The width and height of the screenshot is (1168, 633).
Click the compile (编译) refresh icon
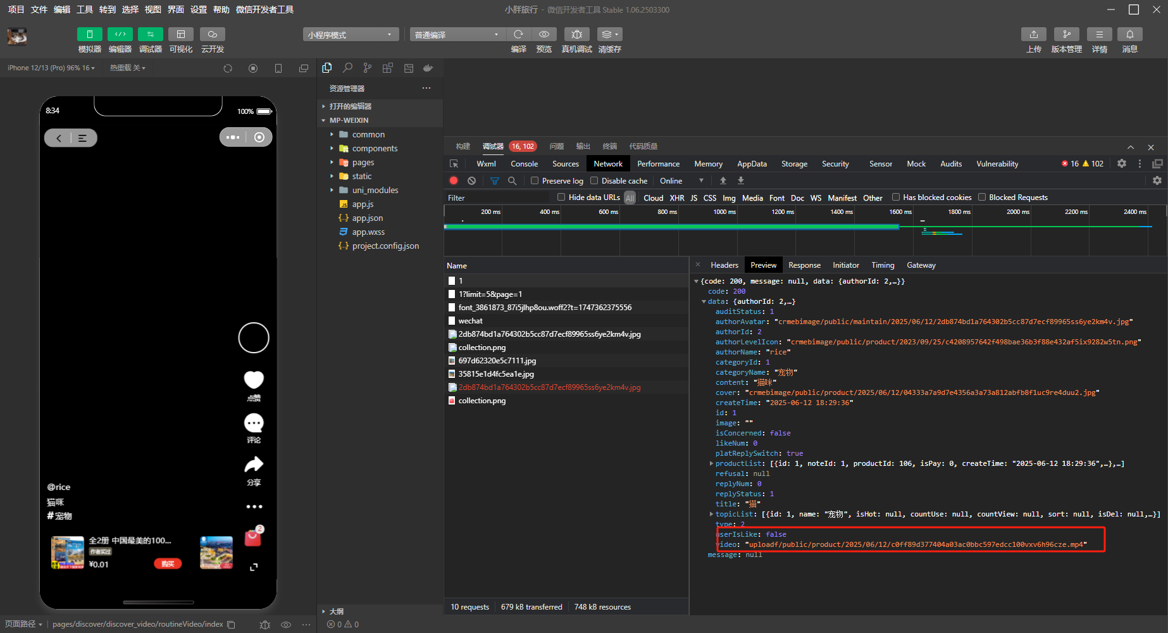pyautogui.click(x=518, y=34)
